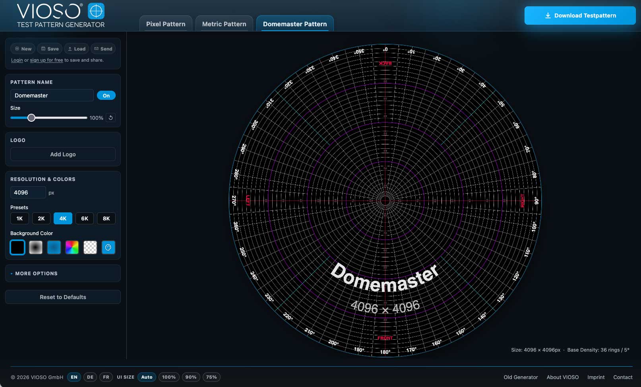This screenshot has height=387, width=641.
Task: Set UI size to Auto
Action: tap(147, 377)
